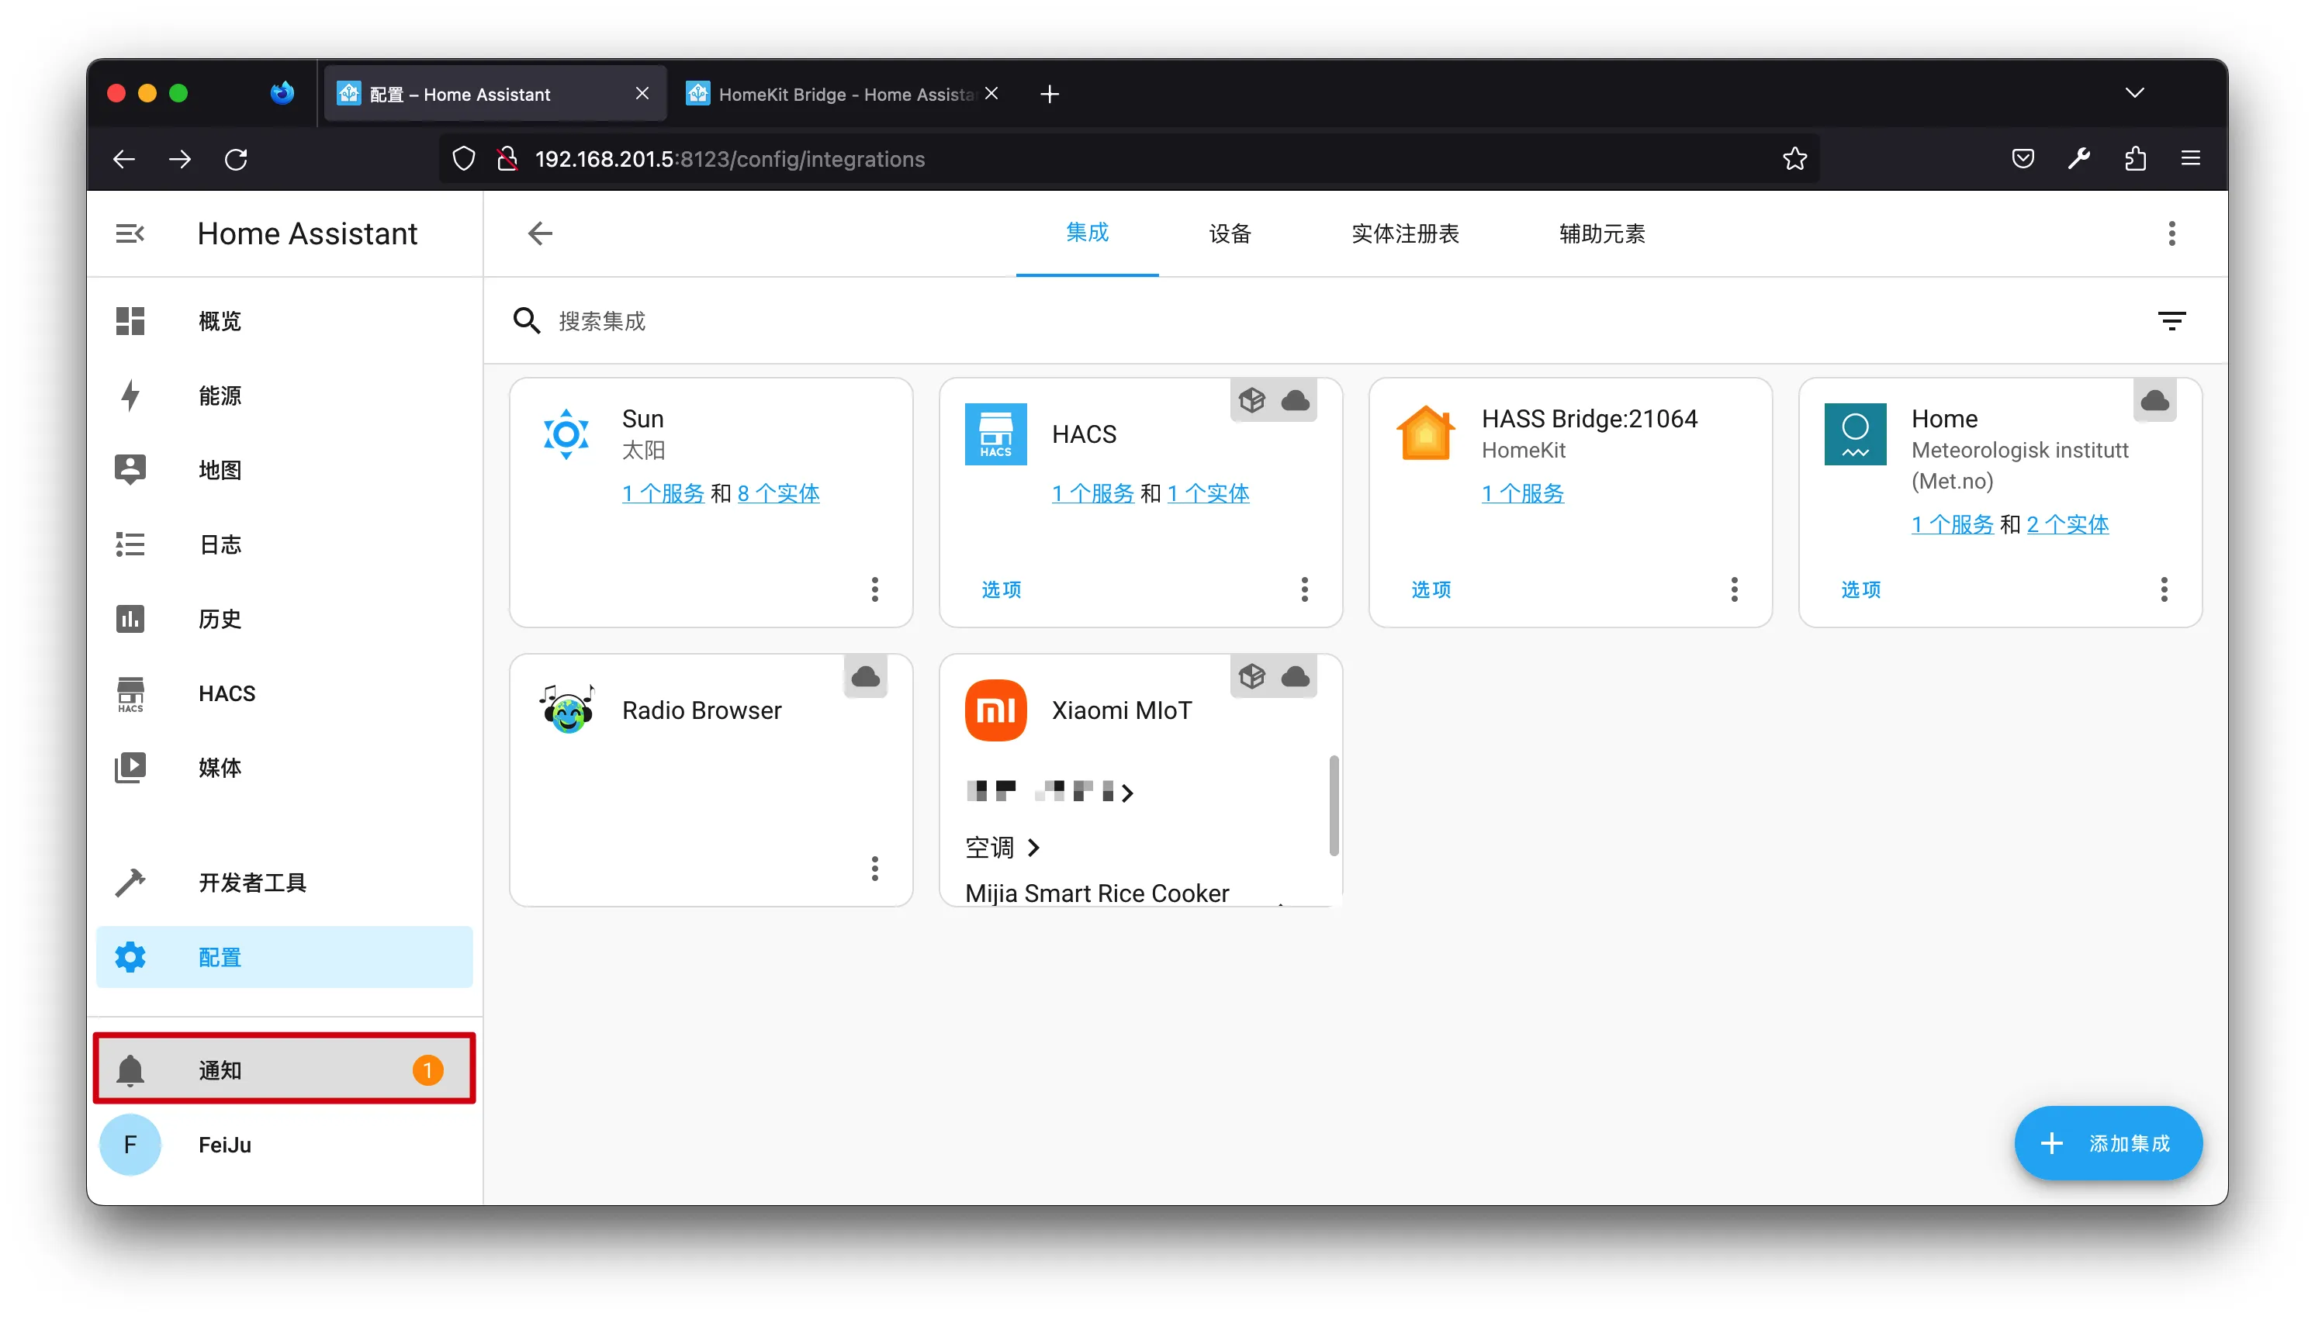Viewport: 2315px width, 1320px height.
Task: Collapse the Home Assistant sidebar menu icon
Action: [130, 234]
